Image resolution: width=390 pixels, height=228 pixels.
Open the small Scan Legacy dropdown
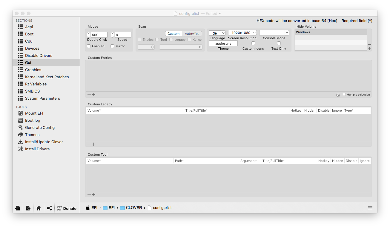pos(146,47)
